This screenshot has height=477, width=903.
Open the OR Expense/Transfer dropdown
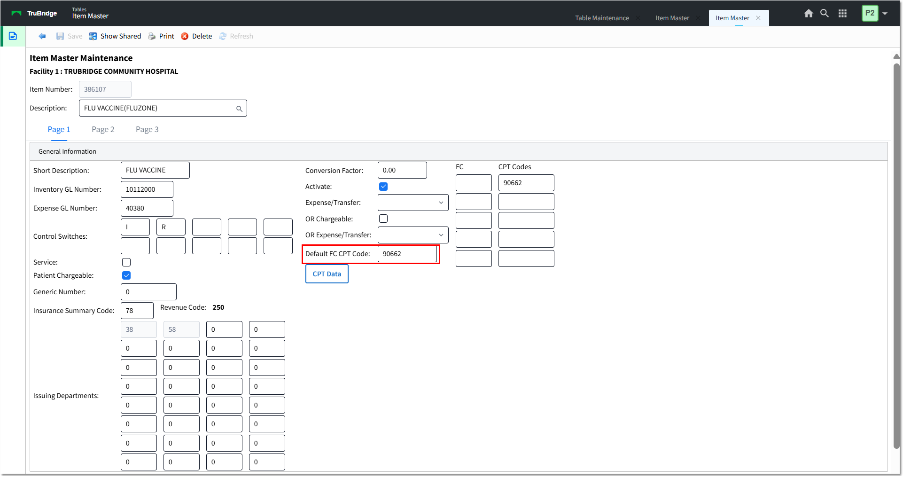point(413,235)
